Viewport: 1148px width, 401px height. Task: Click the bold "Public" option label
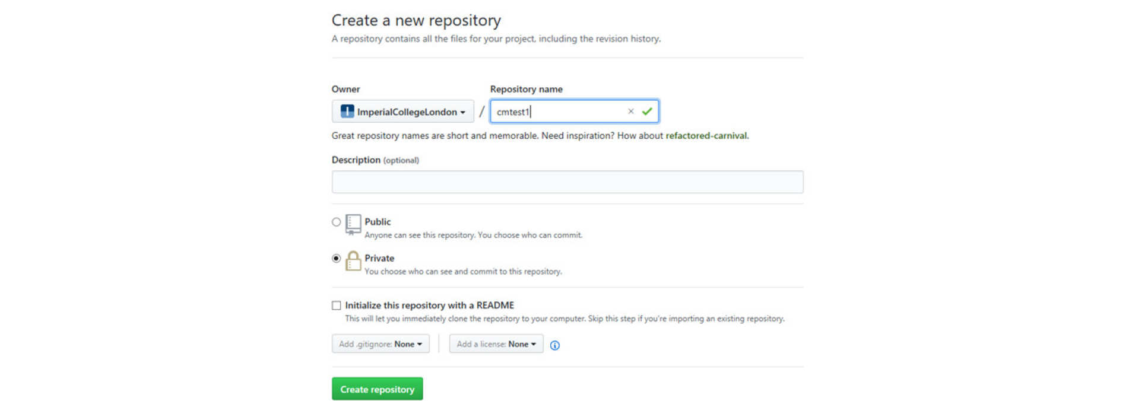tap(378, 222)
